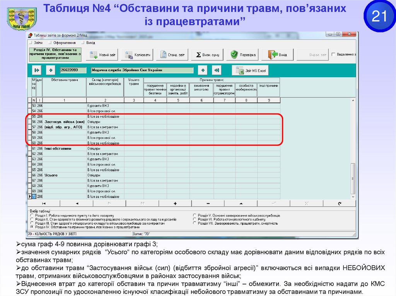
Task: Select Розділ VII. Захворюваність, працевтрати radio
Action: point(195,223)
